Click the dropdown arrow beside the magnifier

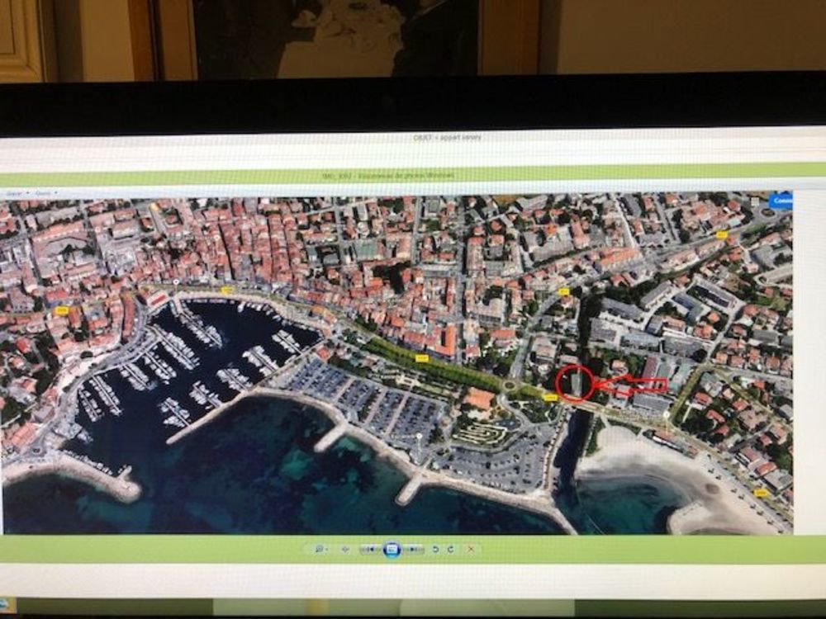pos(326,549)
